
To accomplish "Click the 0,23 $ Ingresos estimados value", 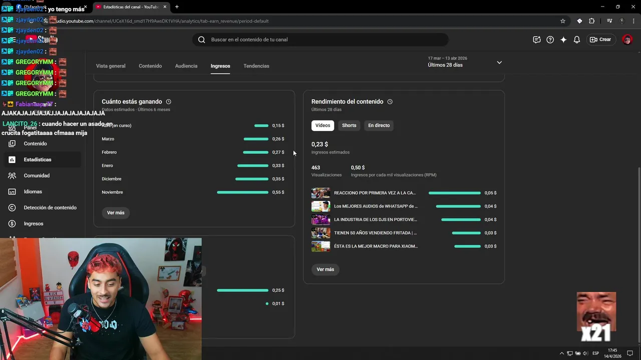I will pos(319,144).
